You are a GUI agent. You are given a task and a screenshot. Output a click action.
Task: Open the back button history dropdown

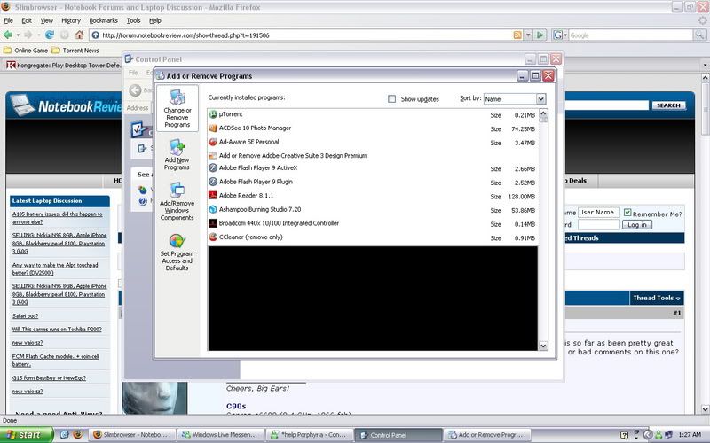click(18, 35)
